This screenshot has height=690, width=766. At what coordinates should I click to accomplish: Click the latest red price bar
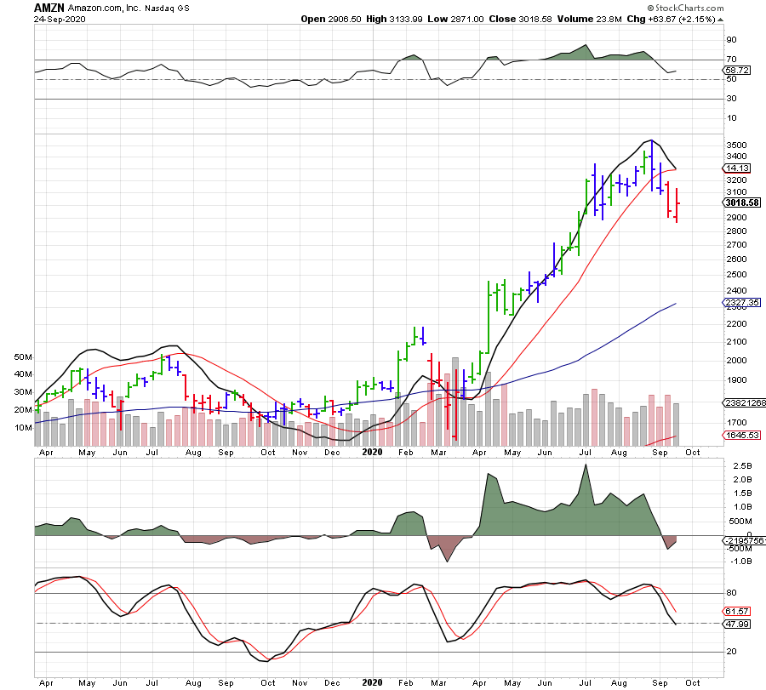pos(677,204)
